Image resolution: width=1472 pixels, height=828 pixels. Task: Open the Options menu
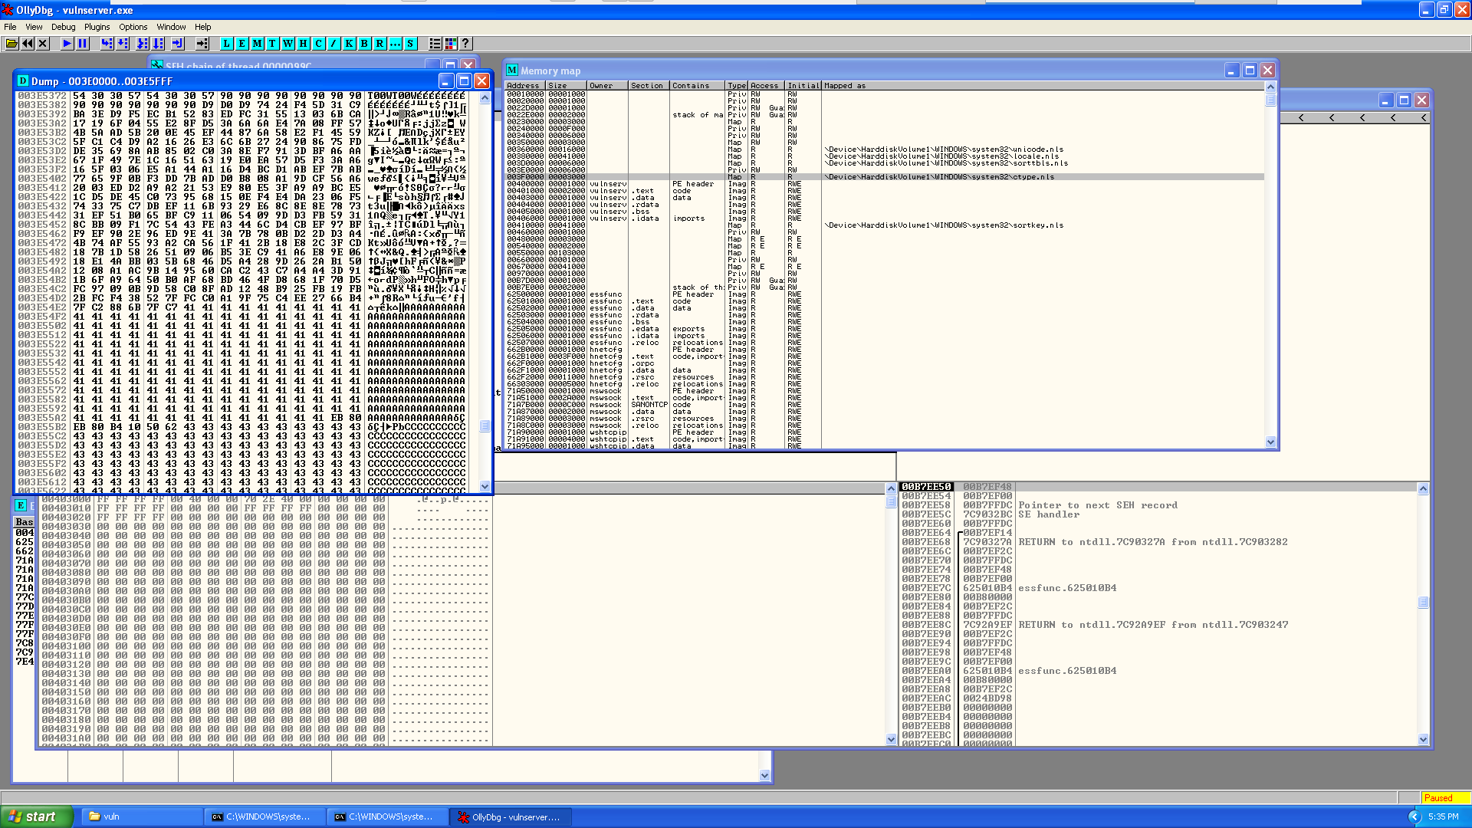133,27
